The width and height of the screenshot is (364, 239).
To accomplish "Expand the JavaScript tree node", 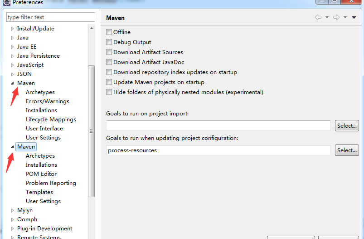I will tap(12, 65).
